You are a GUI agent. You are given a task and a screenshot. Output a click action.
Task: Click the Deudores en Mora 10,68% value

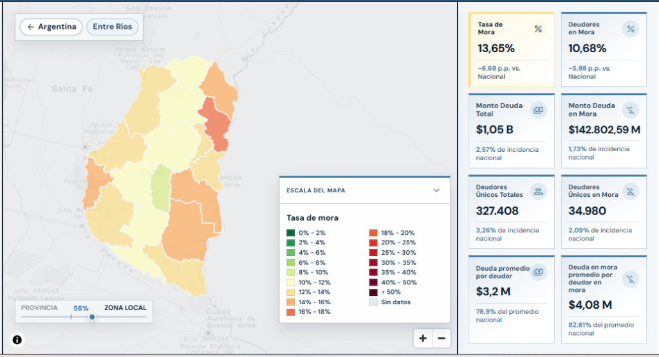coord(587,48)
